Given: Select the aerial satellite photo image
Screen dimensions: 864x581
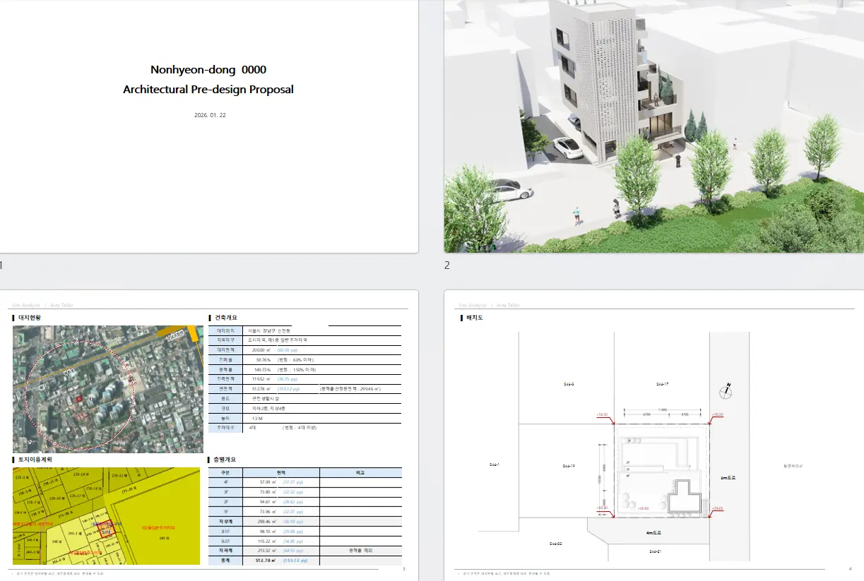Looking at the screenshot, I should 108,388.
